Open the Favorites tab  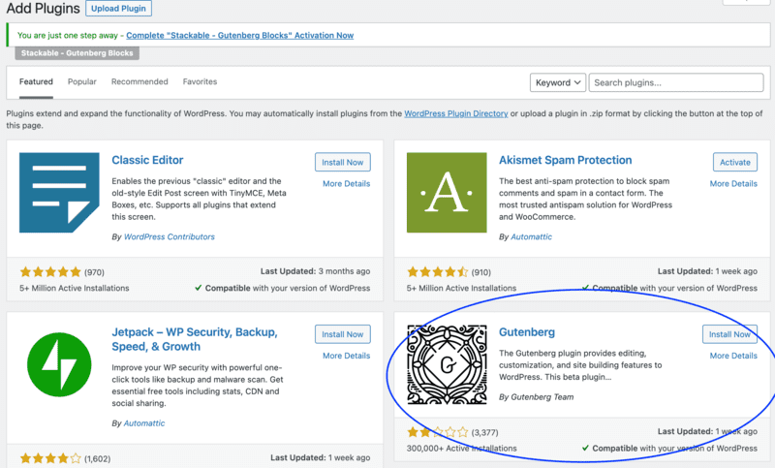pos(200,82)
